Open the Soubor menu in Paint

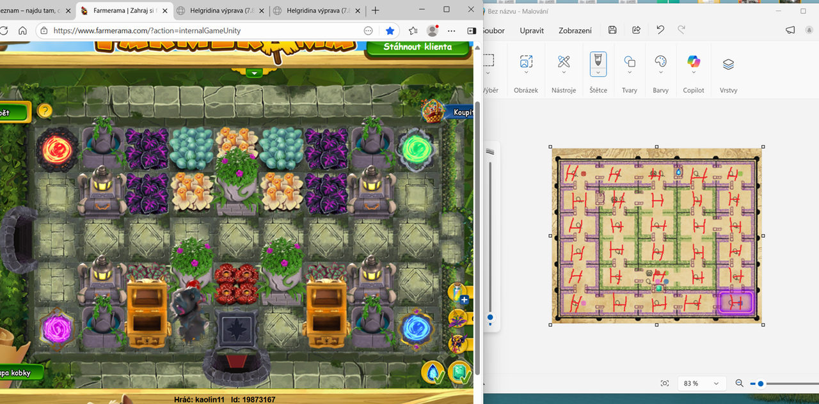point(493,30)
